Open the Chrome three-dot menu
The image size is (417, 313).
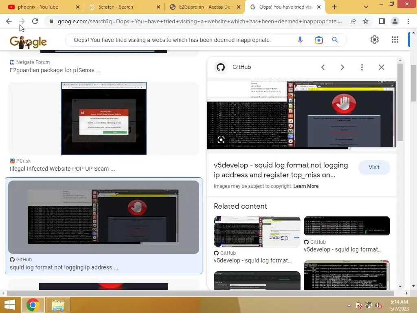[408, 21]
